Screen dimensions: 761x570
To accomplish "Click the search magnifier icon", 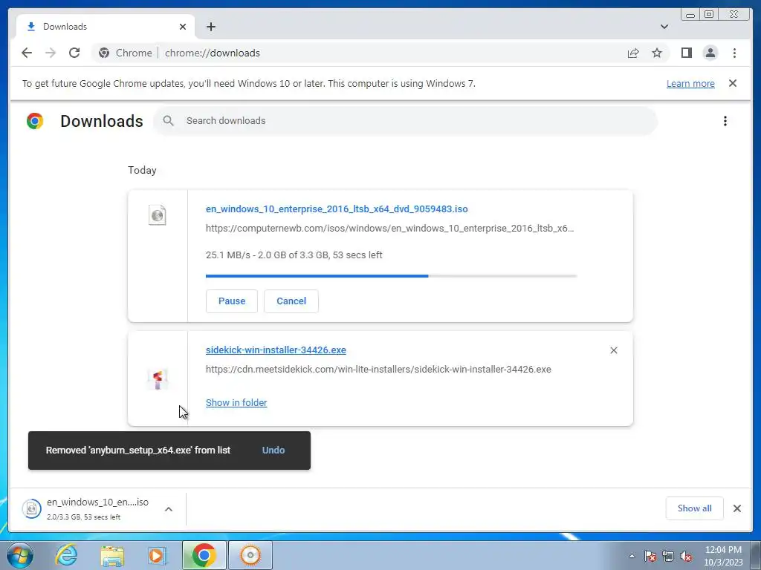I will click(168, 121).
